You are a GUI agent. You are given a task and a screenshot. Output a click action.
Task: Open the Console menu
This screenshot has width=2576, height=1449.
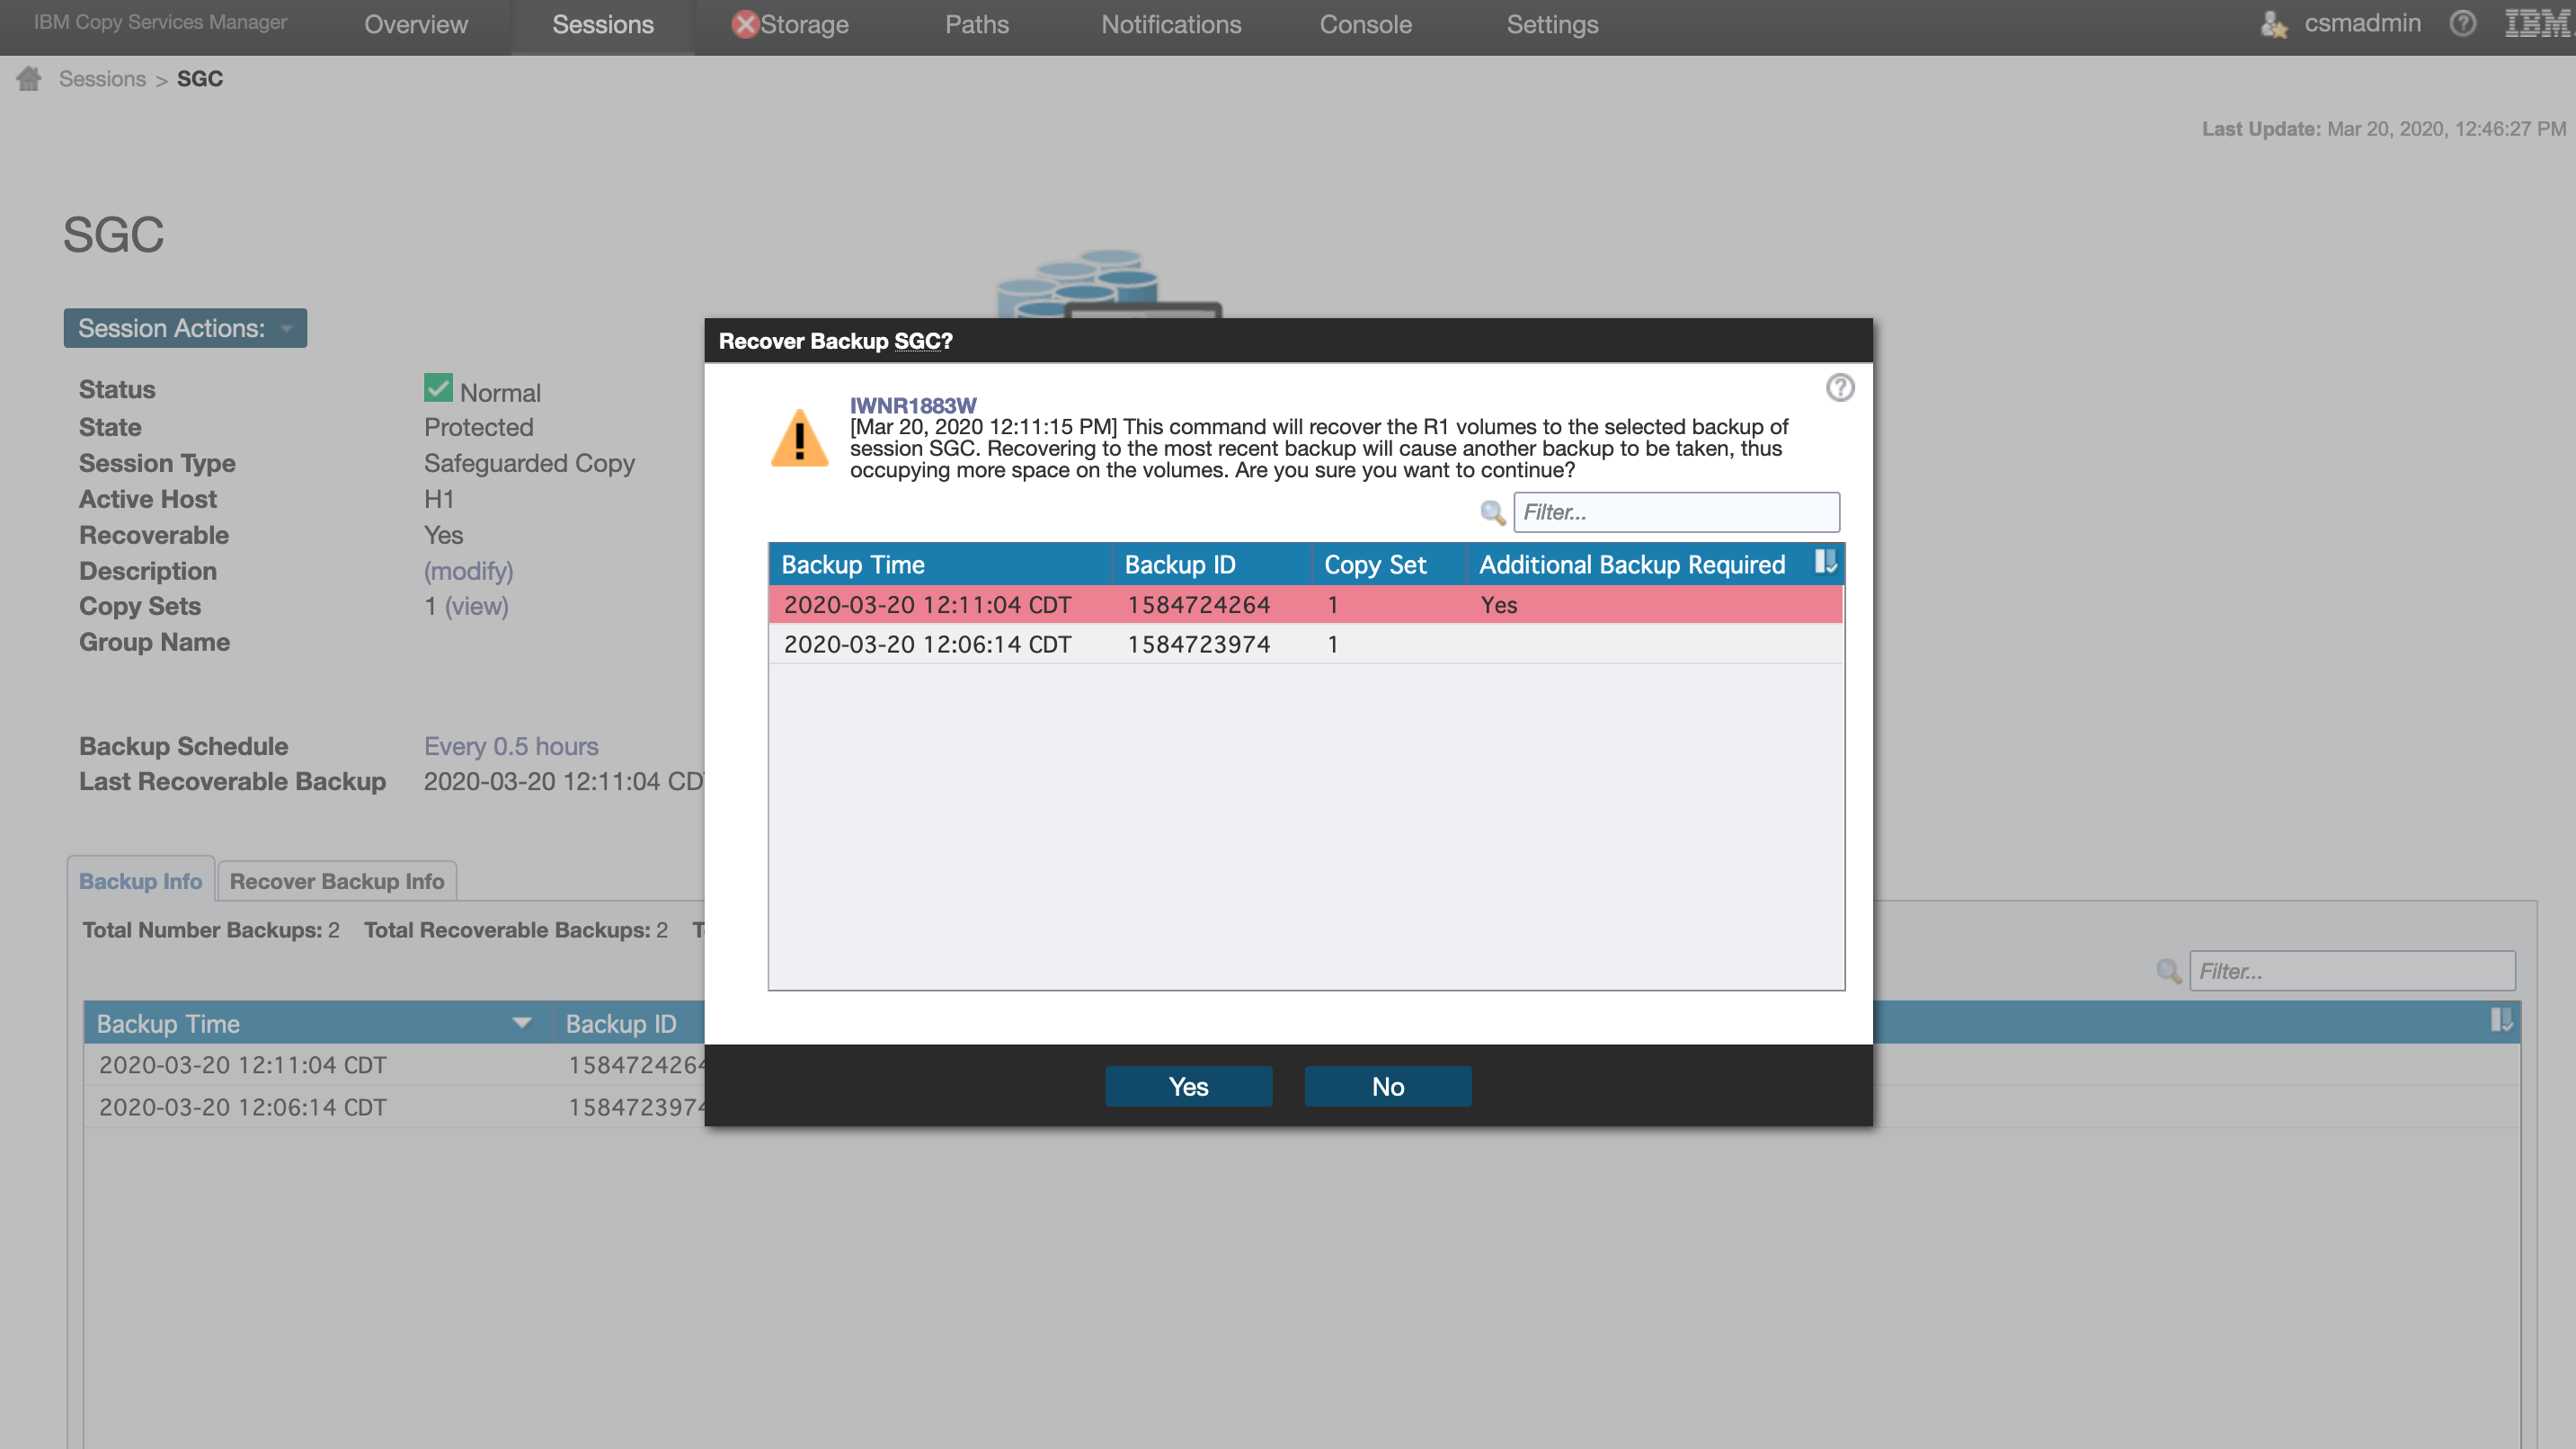[x=1365, y=25]
